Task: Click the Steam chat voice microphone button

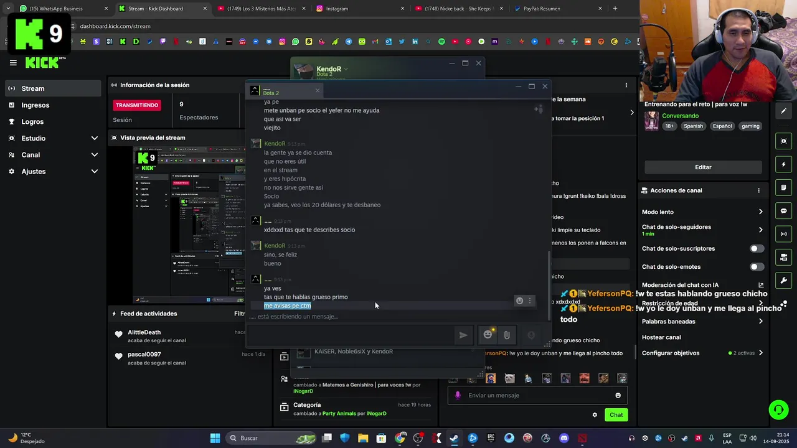Action: [531, 335]
